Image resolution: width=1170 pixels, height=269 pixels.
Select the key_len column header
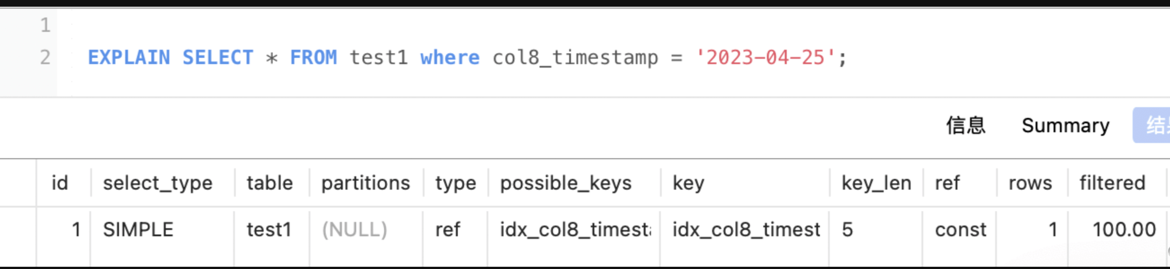pyautogui.click(x=876, y=183)
